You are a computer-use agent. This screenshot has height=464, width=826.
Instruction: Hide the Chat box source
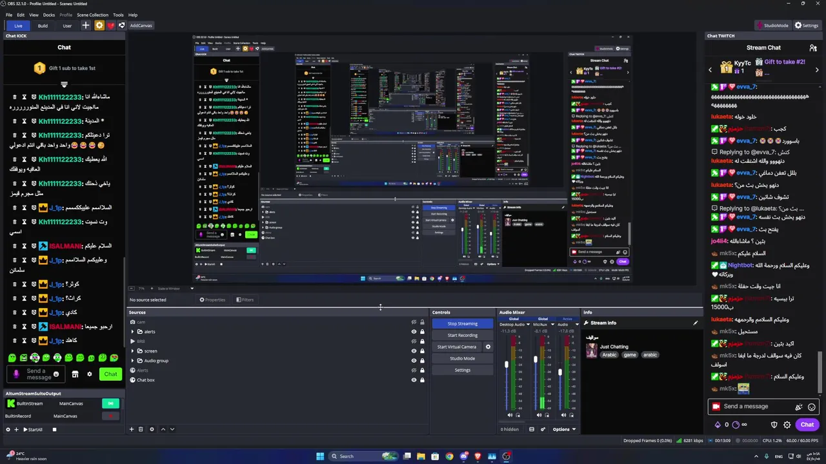(414, 380)
